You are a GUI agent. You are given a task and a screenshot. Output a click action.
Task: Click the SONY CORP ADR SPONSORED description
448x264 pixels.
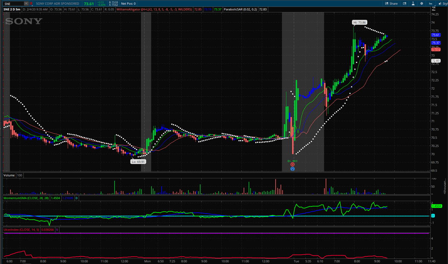(x=57, y=3)
